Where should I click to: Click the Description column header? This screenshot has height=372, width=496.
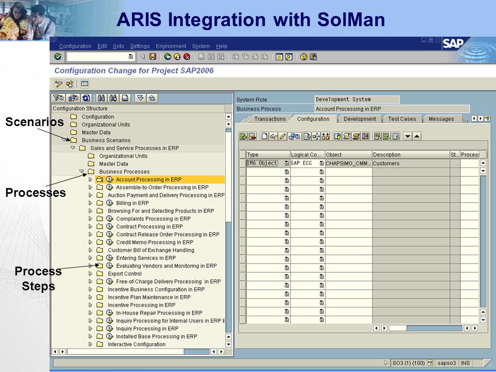coord(411,154)
